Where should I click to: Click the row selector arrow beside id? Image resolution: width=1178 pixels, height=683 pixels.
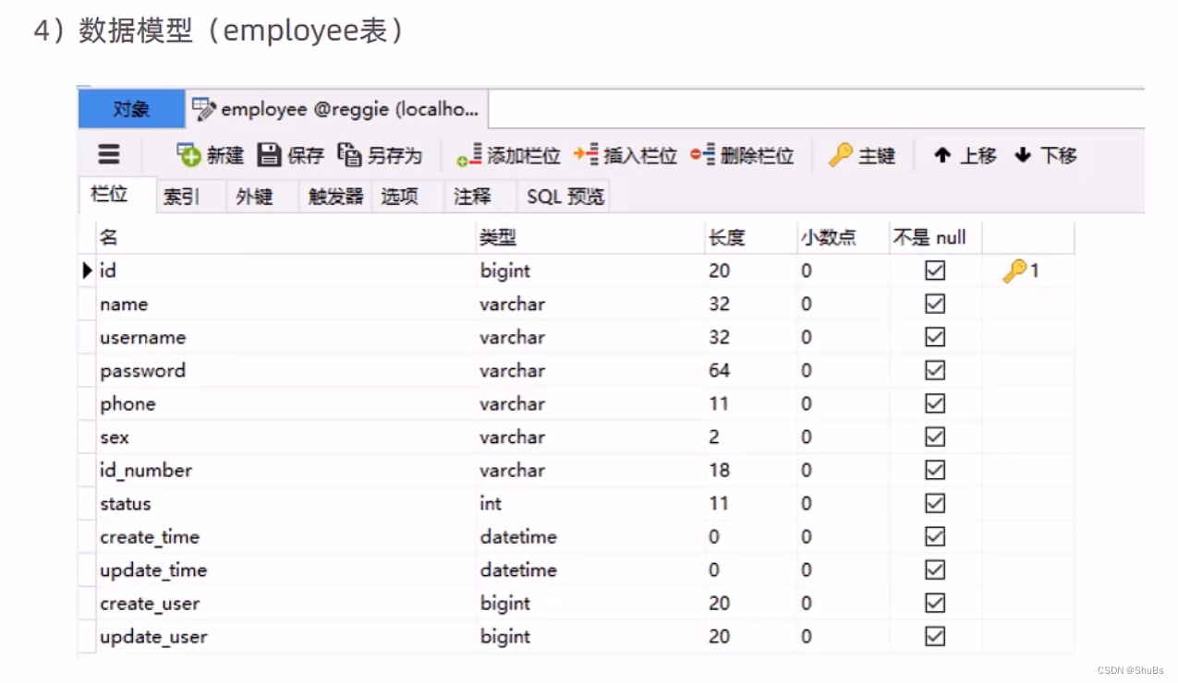(88, 270)
